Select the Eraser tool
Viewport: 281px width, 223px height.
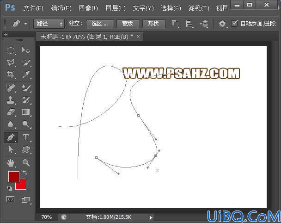coord(11,112)
